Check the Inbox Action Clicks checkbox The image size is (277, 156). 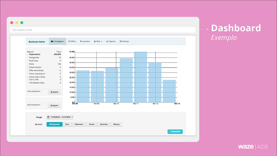click(28, 77)
